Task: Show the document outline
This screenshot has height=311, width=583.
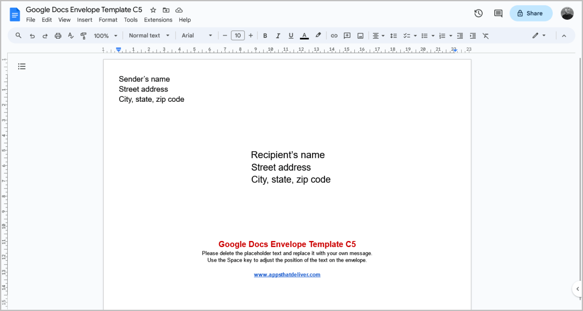Action: click(22, 66)
